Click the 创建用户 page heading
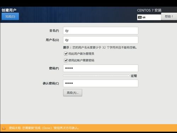This screenshot has height=133, width=177. pos(9,10)
